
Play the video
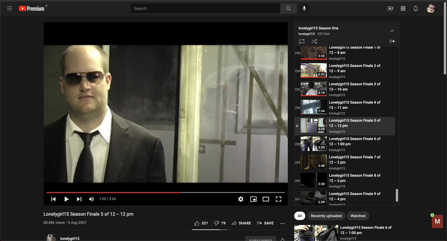tap(66, 199)
